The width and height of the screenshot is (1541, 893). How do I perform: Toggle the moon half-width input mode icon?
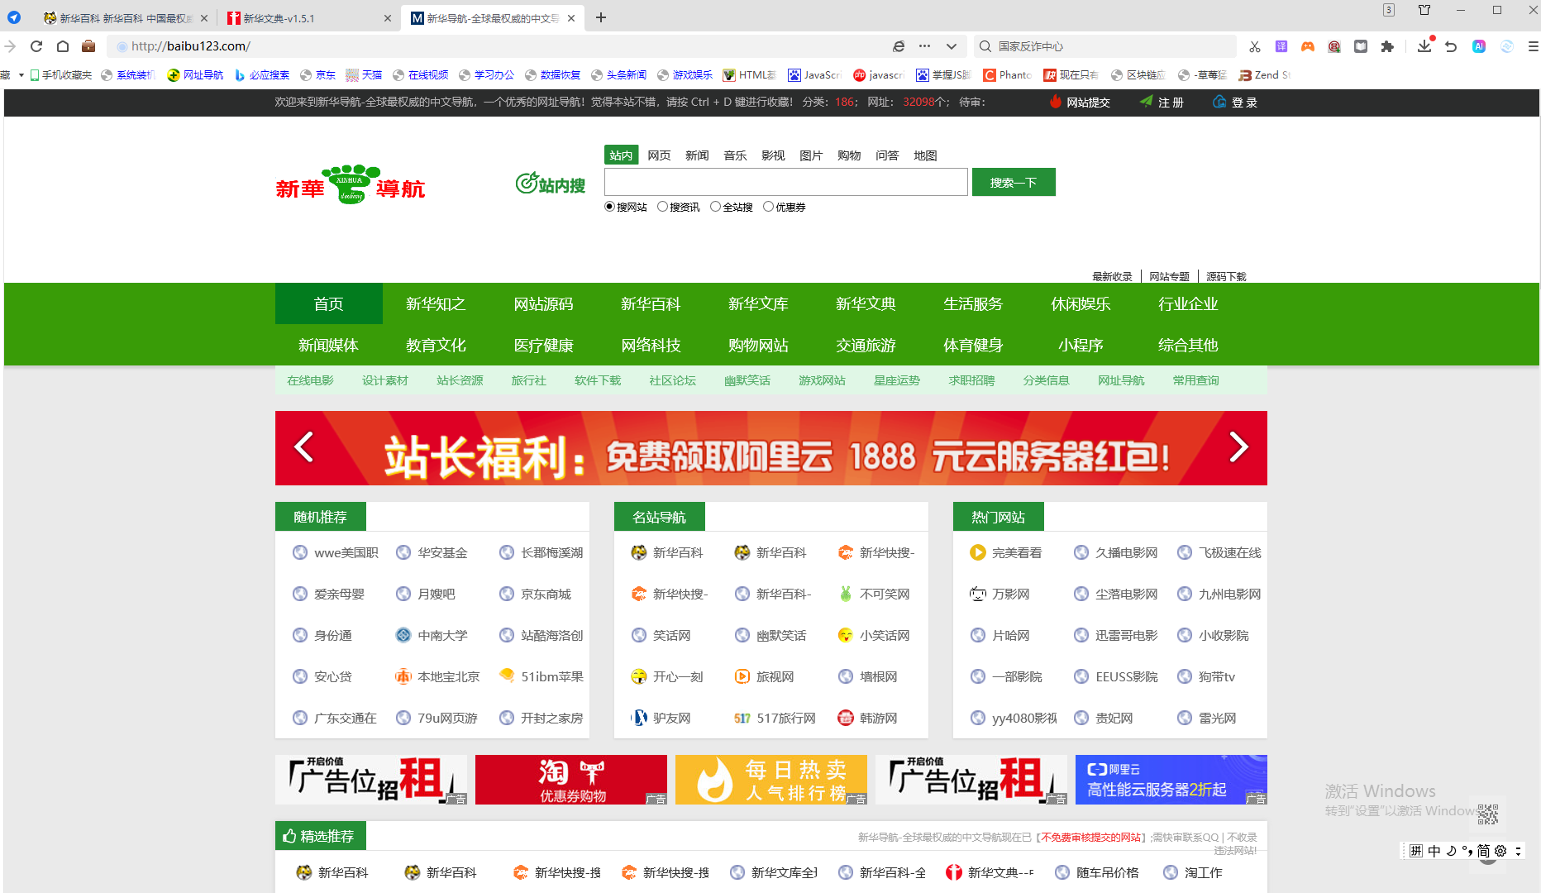[1451, 851]
